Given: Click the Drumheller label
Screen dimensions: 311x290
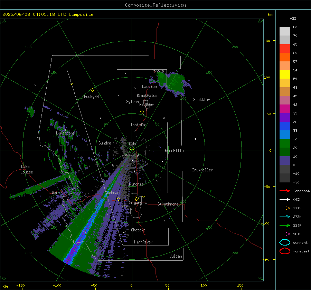Looking at the screenshot, I should pos(202,170).
